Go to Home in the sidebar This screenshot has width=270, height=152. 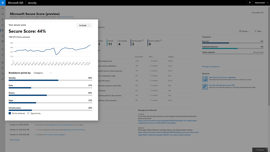(x=3, y=14)
